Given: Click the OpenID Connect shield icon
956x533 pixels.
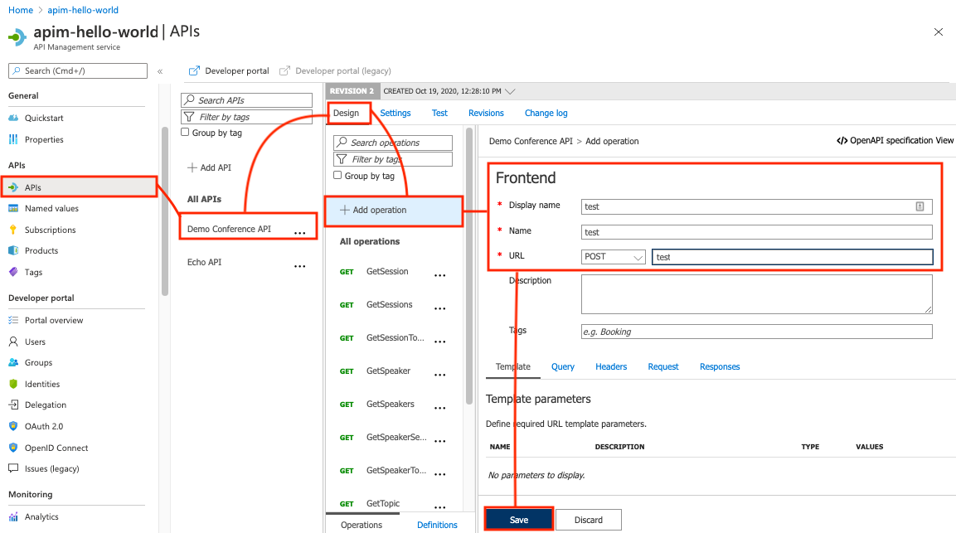Looking at the screenshot, I should click(x=13, y=448).
